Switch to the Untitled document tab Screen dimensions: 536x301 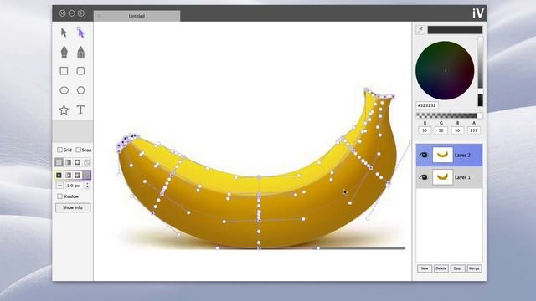[137, 16]
